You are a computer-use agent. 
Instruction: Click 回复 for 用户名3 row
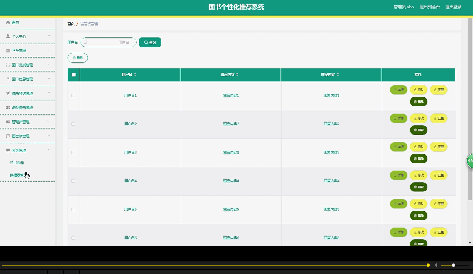point(438,147)
